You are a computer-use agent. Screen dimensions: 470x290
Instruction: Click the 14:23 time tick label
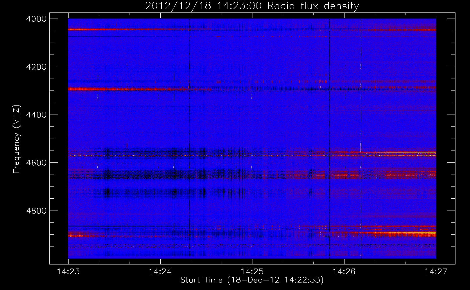pyautogui.click(x=68, y=271)
